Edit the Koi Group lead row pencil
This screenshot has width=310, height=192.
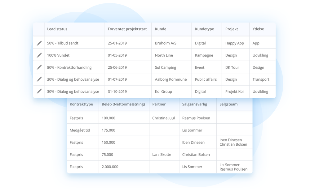click(x=39, y=91)
